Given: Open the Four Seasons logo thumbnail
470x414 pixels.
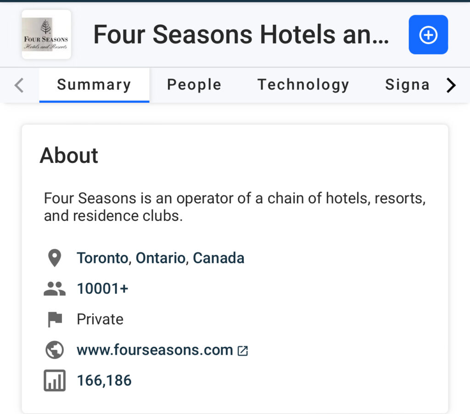Looking at the screenshot, I should point(46,34).
